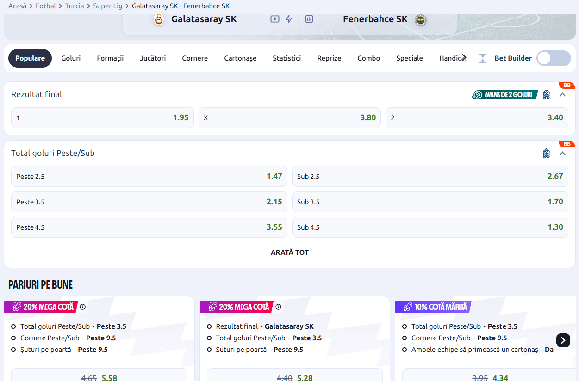This screenshot has height=381, width=579.
Task: Select Peste 3.5 at odds 2.15
Action: pyautogui.click(x=149, y=202)
